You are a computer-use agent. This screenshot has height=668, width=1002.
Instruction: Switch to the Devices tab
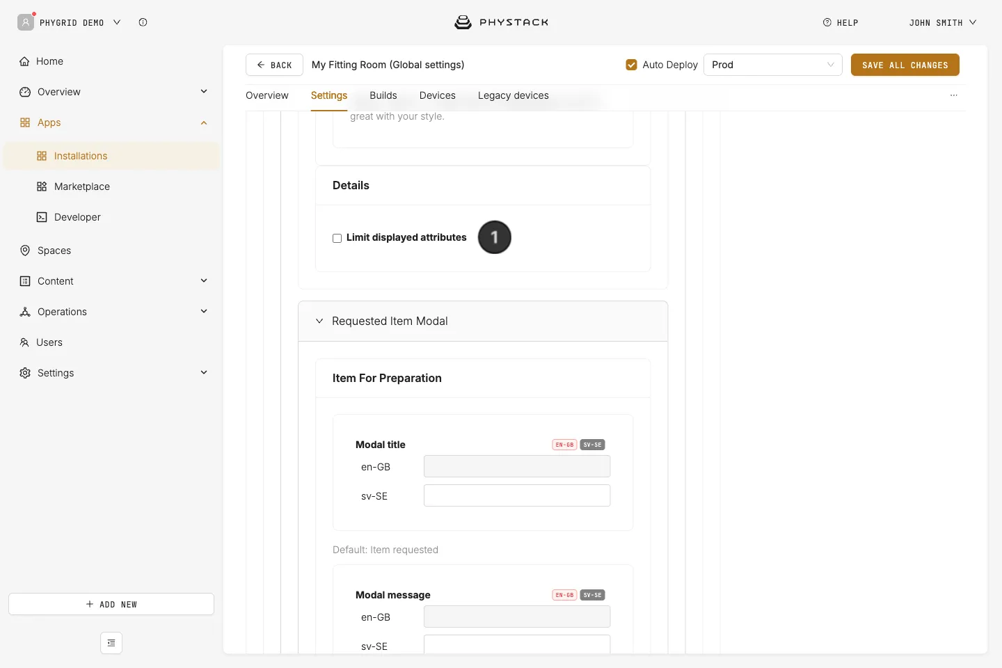(438, 95)
